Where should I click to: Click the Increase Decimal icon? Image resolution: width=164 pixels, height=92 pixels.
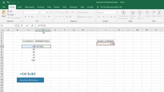pyautogui.click(x=111, y=17)
